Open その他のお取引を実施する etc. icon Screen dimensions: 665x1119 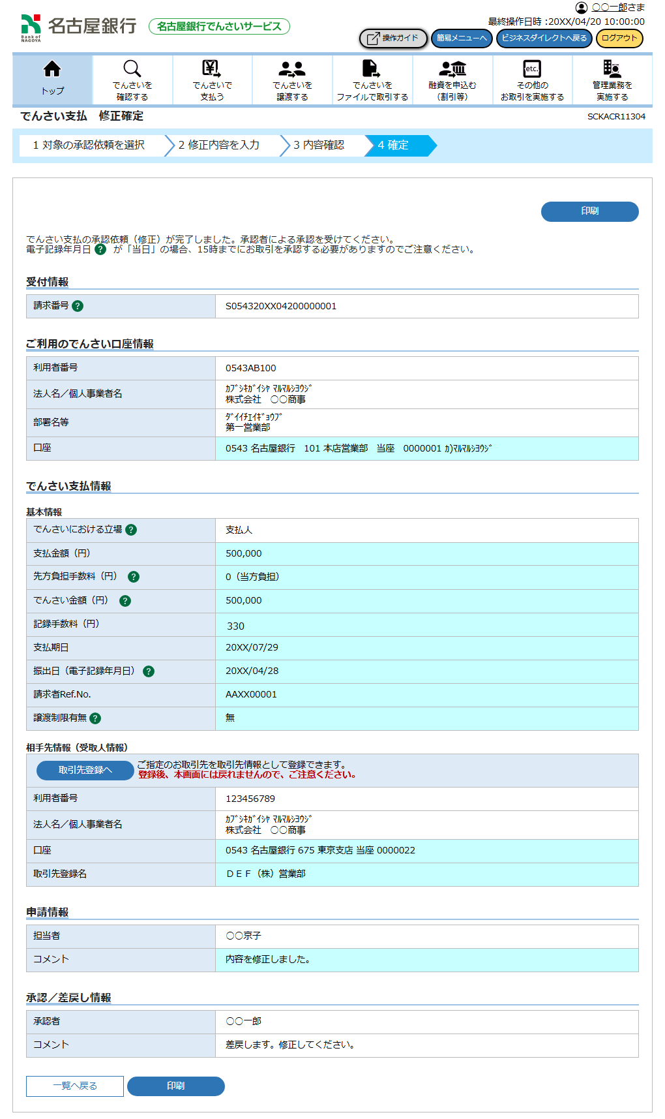(x=532, y=69)
